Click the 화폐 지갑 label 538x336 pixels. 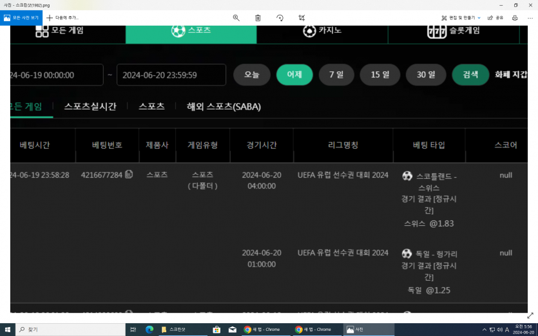[x=511, y=75]
